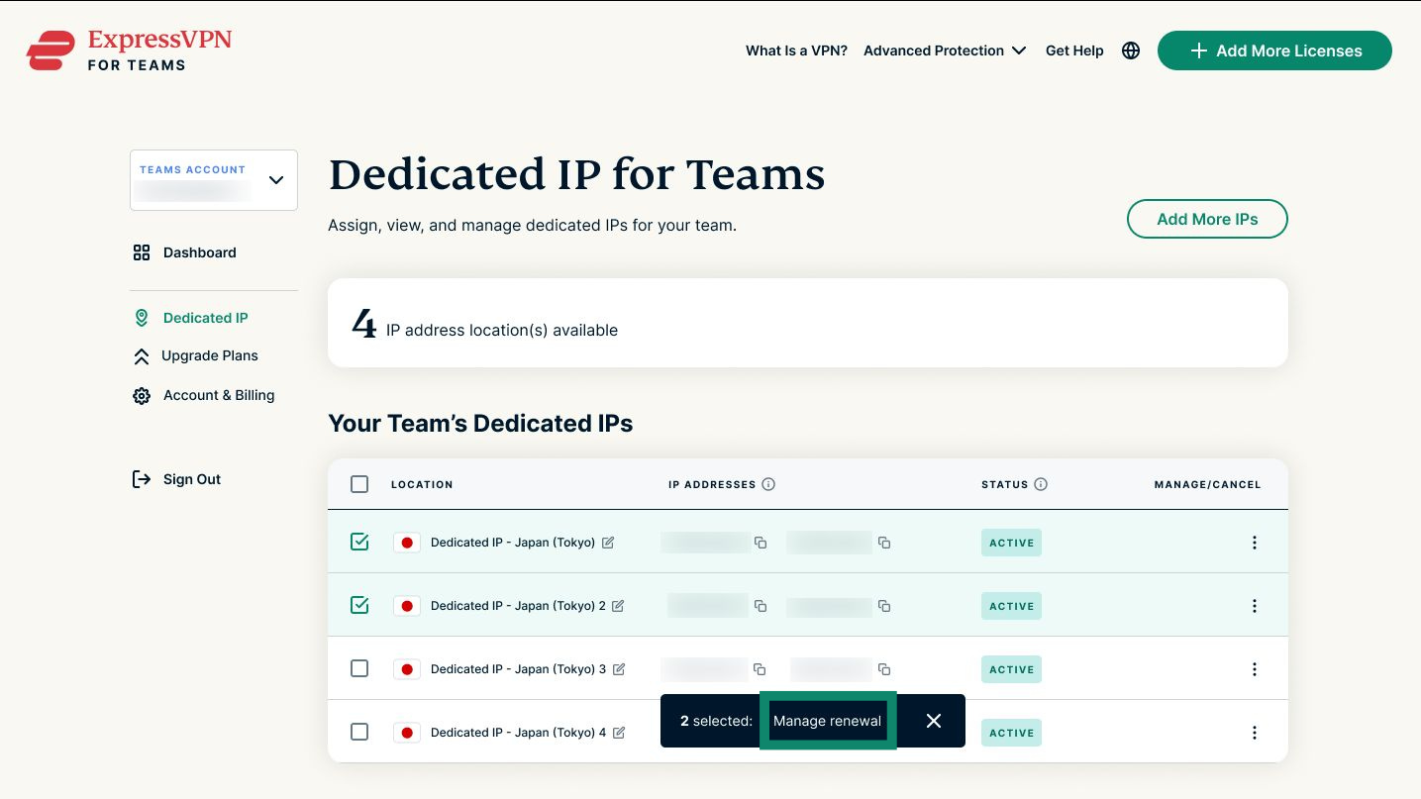Edit the name of the unnumbered Japan (Tokyo) IP
Viewport: 1421px width, 799px height.
click(x=608, y=543)
